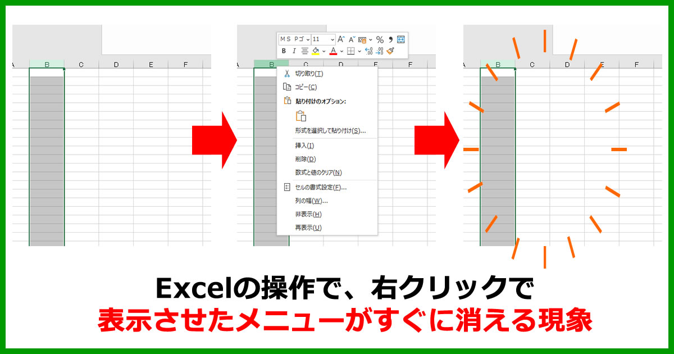This screenshot has width=674, height=354.
Task: Click the increase decimal icon
Action: 368,51
